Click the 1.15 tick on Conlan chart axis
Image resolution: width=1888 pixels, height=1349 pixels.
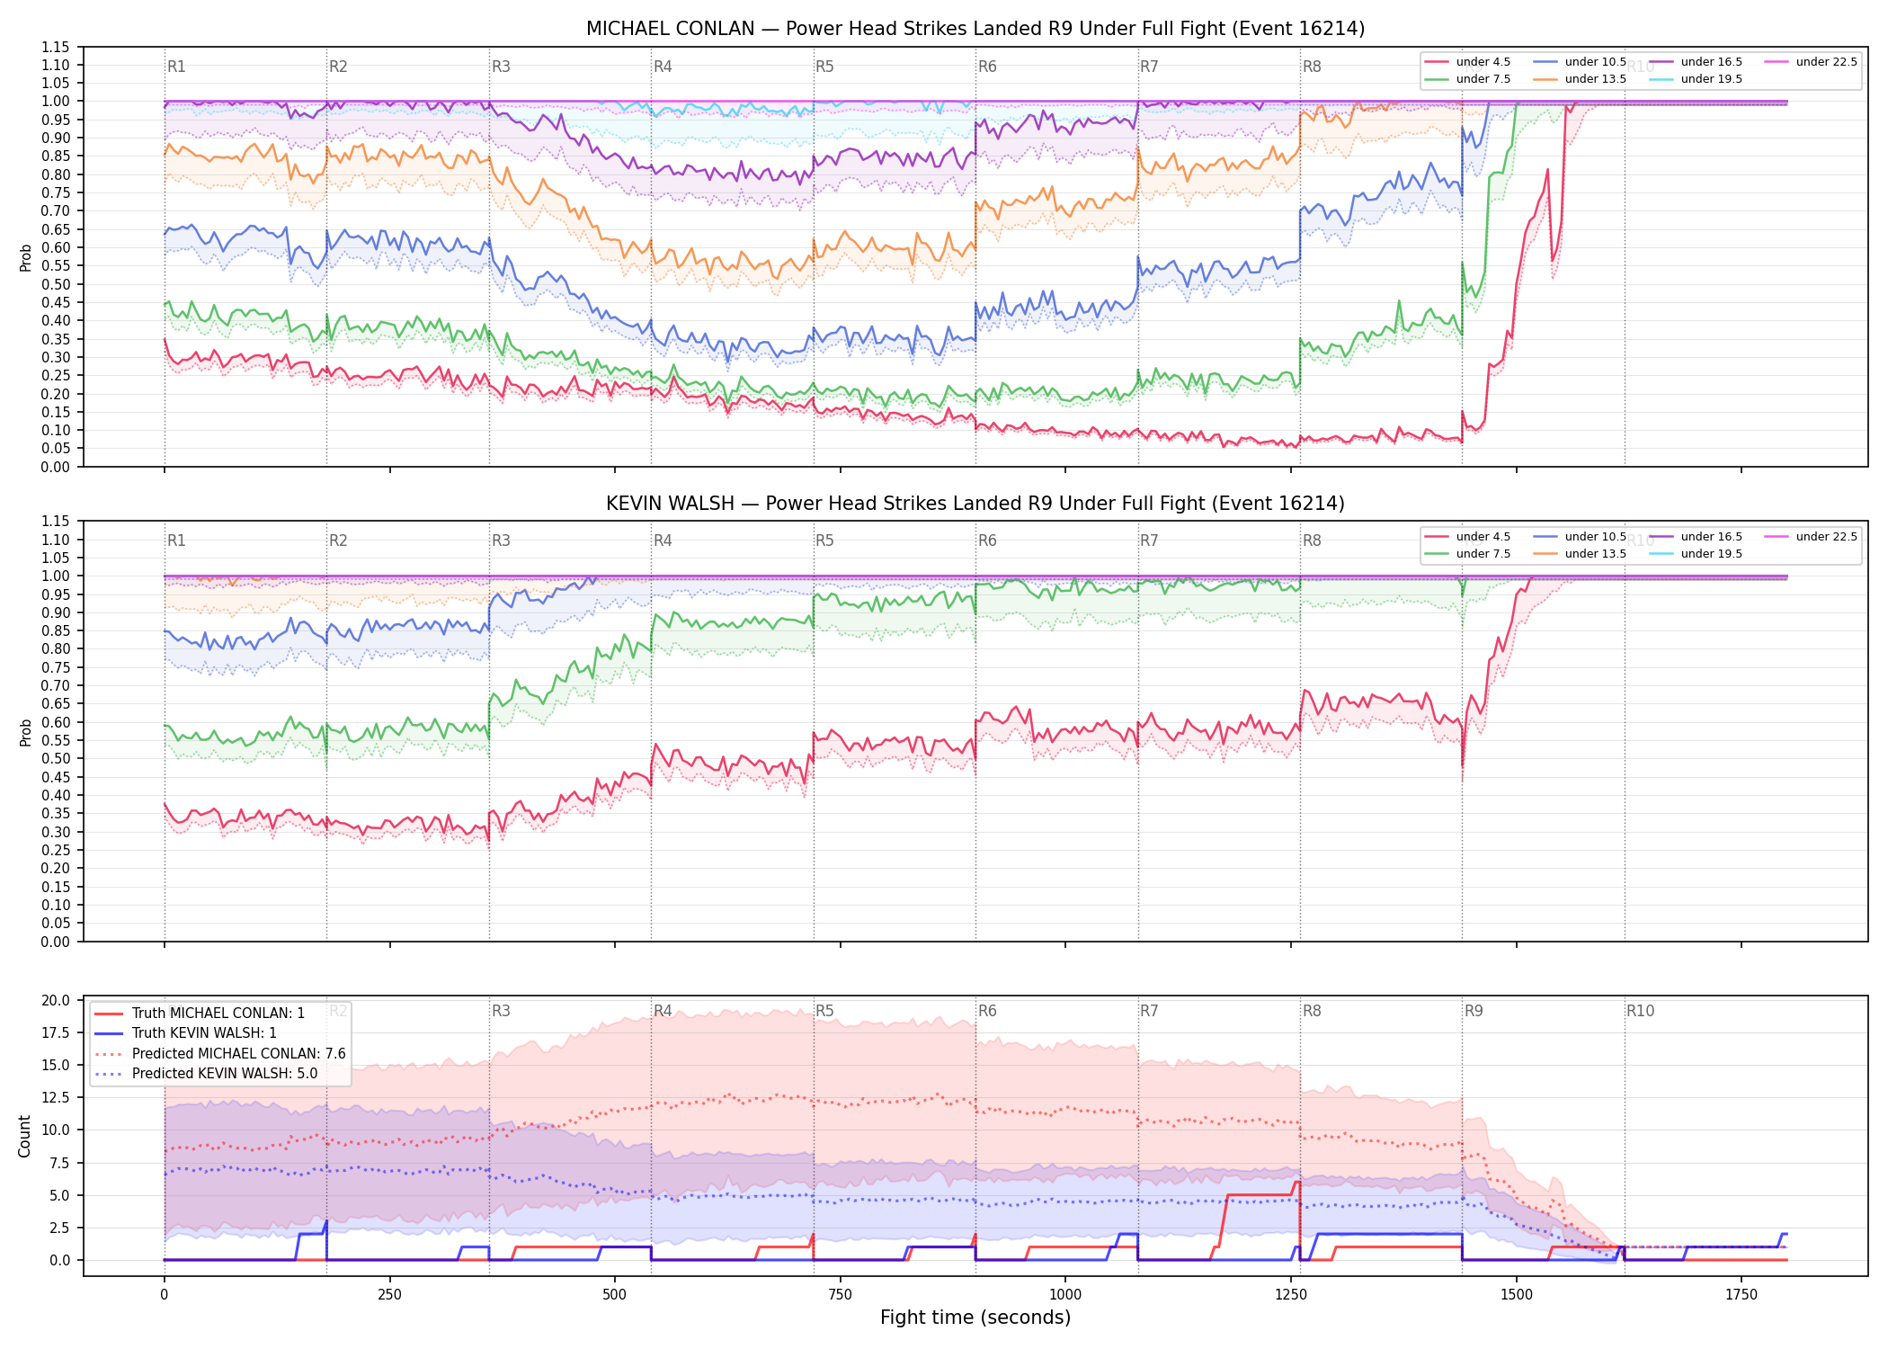(56, 47)
